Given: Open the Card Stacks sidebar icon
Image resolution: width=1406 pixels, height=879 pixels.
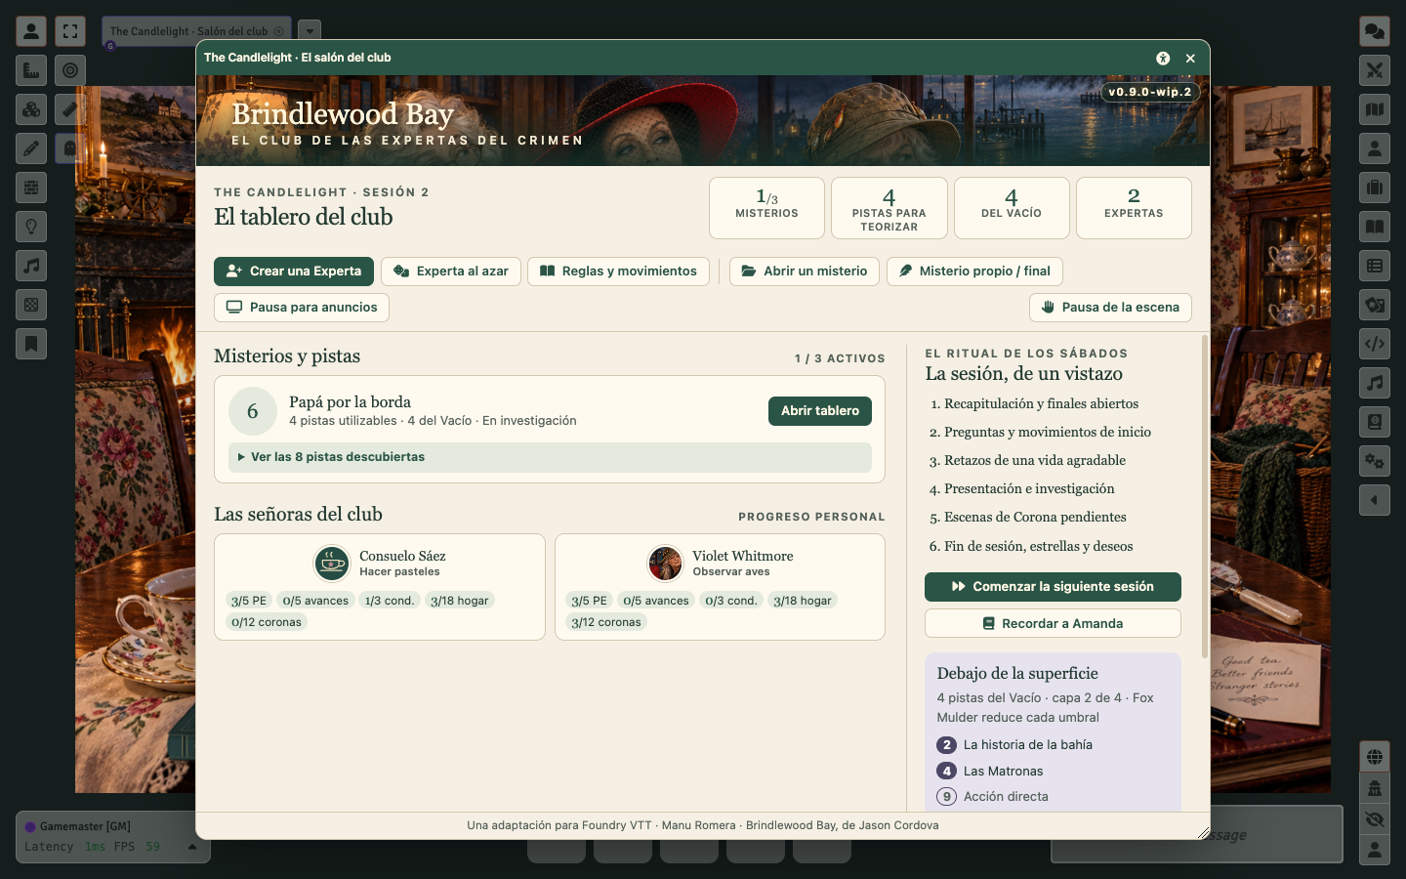Looking at the screenshot, I should [1375, 305].
